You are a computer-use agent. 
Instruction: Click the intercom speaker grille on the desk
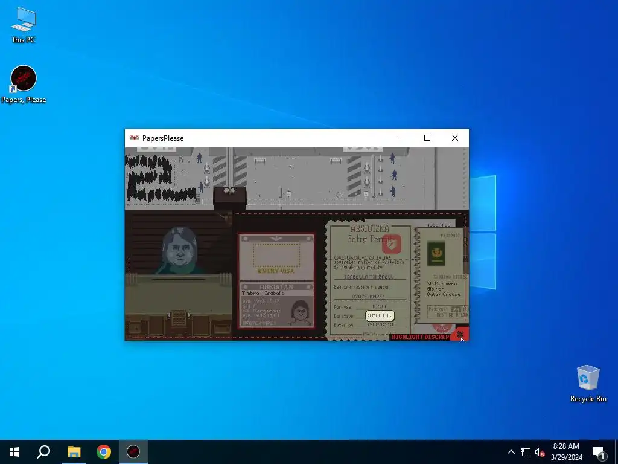point(179,318)
